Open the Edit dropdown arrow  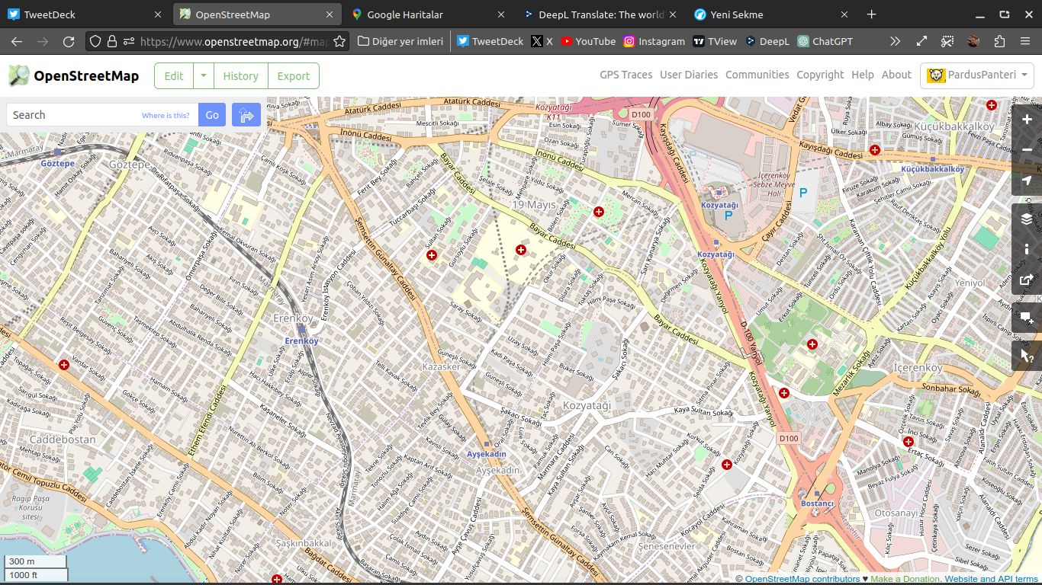(204, 76)
